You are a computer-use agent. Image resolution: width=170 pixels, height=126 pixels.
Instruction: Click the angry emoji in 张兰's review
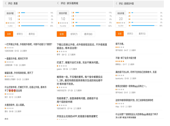pos(12,91)
